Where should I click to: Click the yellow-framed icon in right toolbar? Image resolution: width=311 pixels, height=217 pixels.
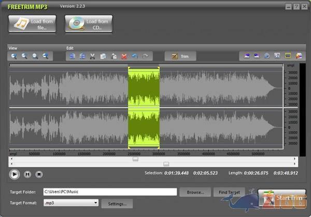288,56
